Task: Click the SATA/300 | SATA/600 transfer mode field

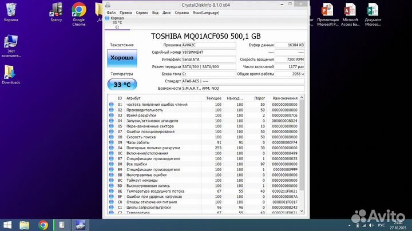Action: [209, 67]
